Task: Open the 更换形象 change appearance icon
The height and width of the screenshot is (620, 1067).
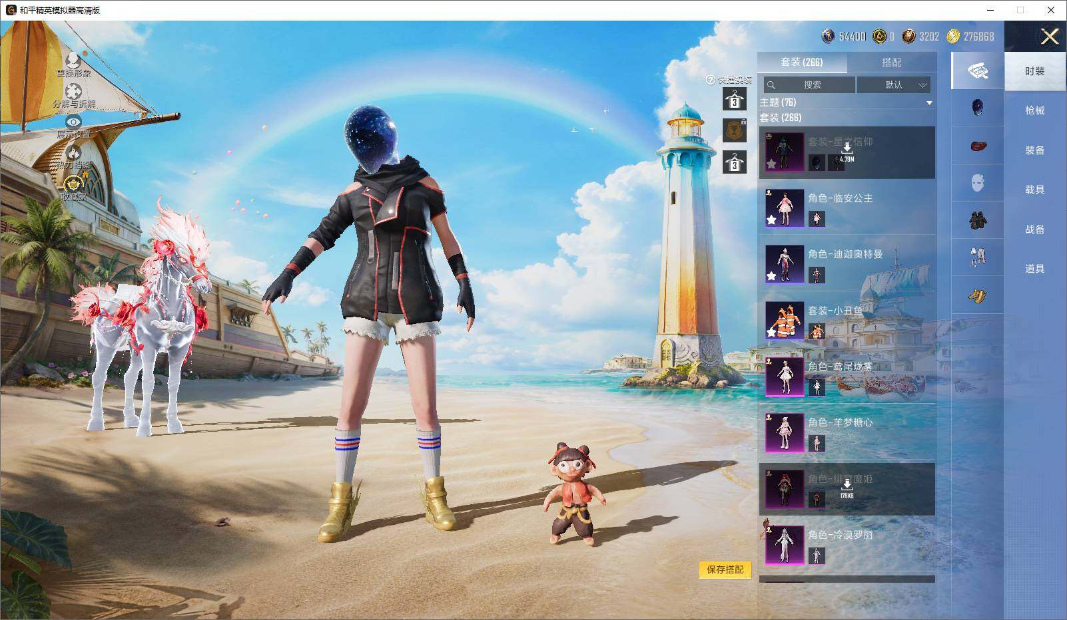Action: pos(73,61)
